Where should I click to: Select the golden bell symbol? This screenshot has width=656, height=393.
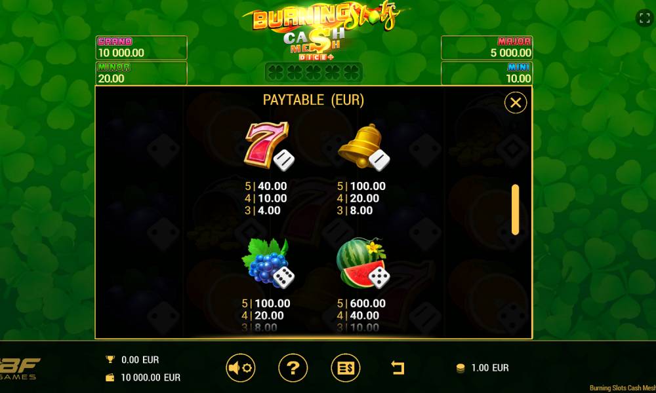click(x=363, y=147)
